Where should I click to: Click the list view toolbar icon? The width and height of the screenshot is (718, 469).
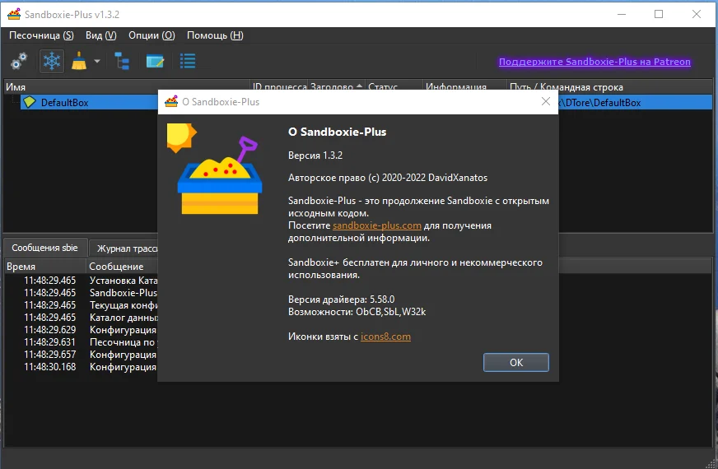point(188,61)
